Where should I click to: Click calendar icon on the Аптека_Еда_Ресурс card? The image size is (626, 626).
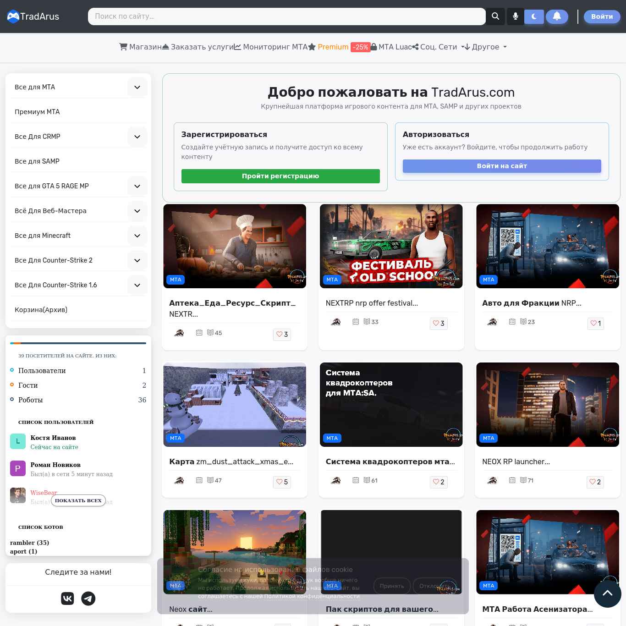(199, 333)
